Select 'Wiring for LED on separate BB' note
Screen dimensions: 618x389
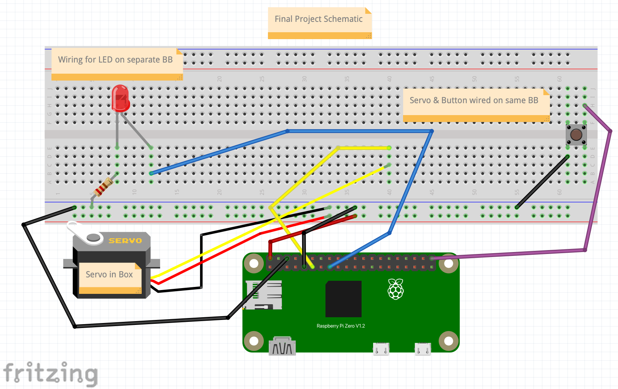[x=117, y=64]
